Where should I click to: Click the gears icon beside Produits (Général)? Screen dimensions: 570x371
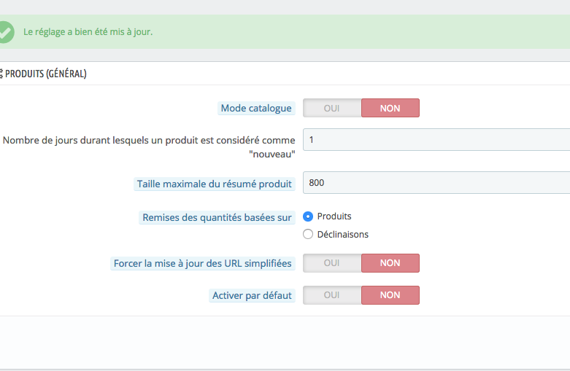(1, 74)
